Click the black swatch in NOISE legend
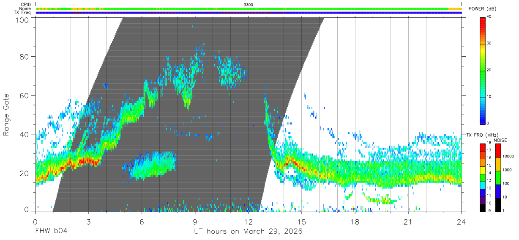 click(498, 205)
